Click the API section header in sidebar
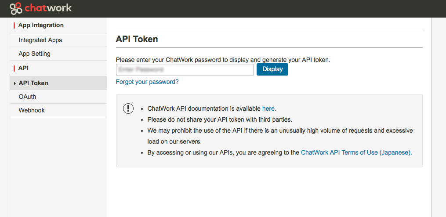Viewport: 446px width, 217px height. click(23, 68)
